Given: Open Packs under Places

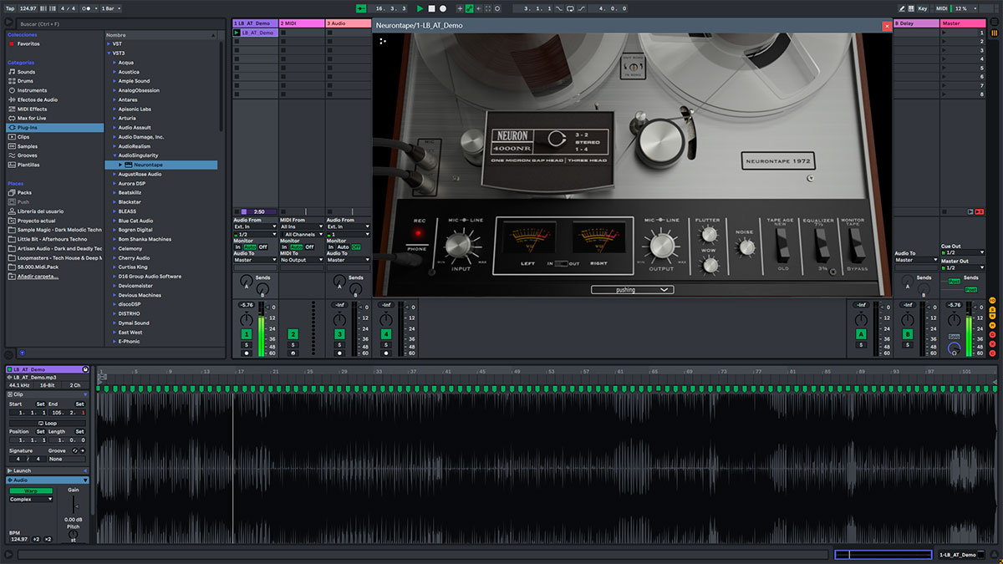Looking at the screenshot, I should [24, 192].
